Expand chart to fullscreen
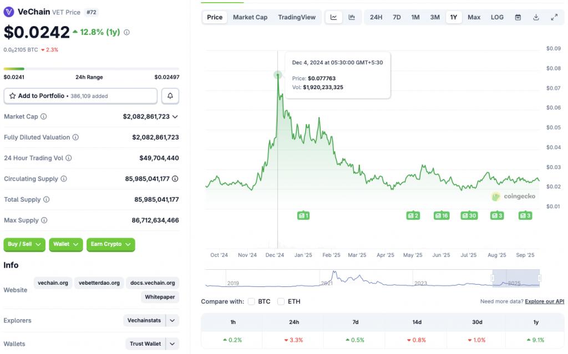This screenshot has height=354, width=568. click(x=554, y=17)
